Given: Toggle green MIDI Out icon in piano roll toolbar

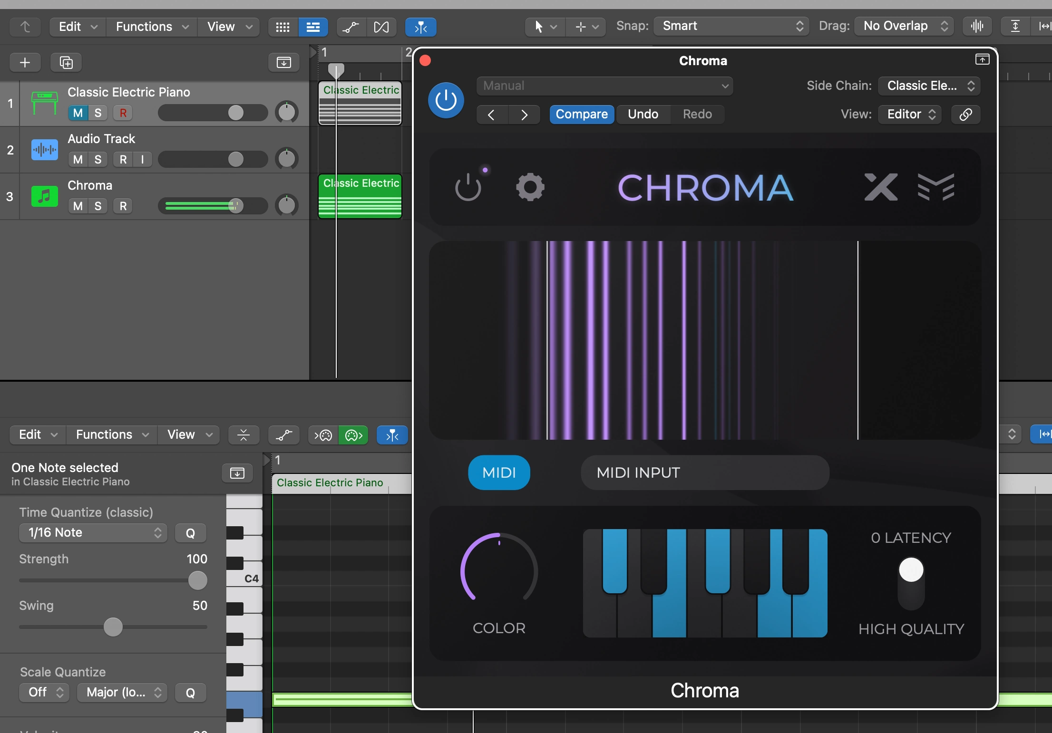Looking at the screenshot, I should 353,435.
